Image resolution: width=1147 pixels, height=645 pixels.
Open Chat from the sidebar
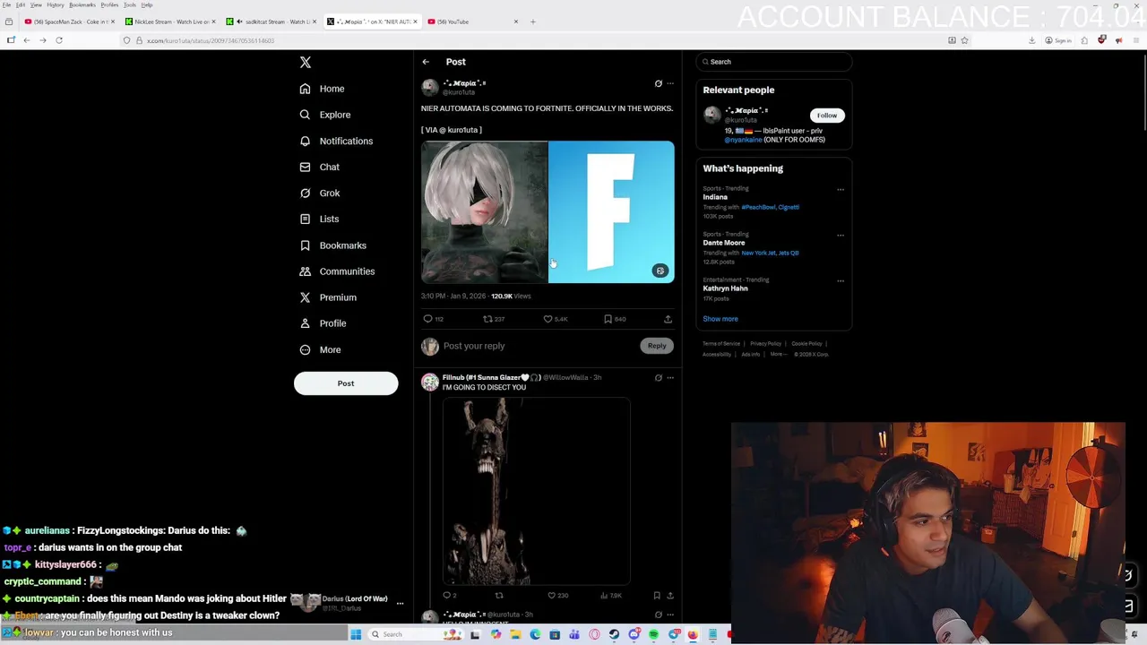319,167
